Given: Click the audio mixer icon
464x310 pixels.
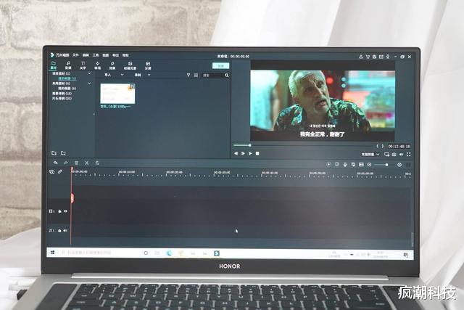Looking at the screenshot, I should point(353,165).
